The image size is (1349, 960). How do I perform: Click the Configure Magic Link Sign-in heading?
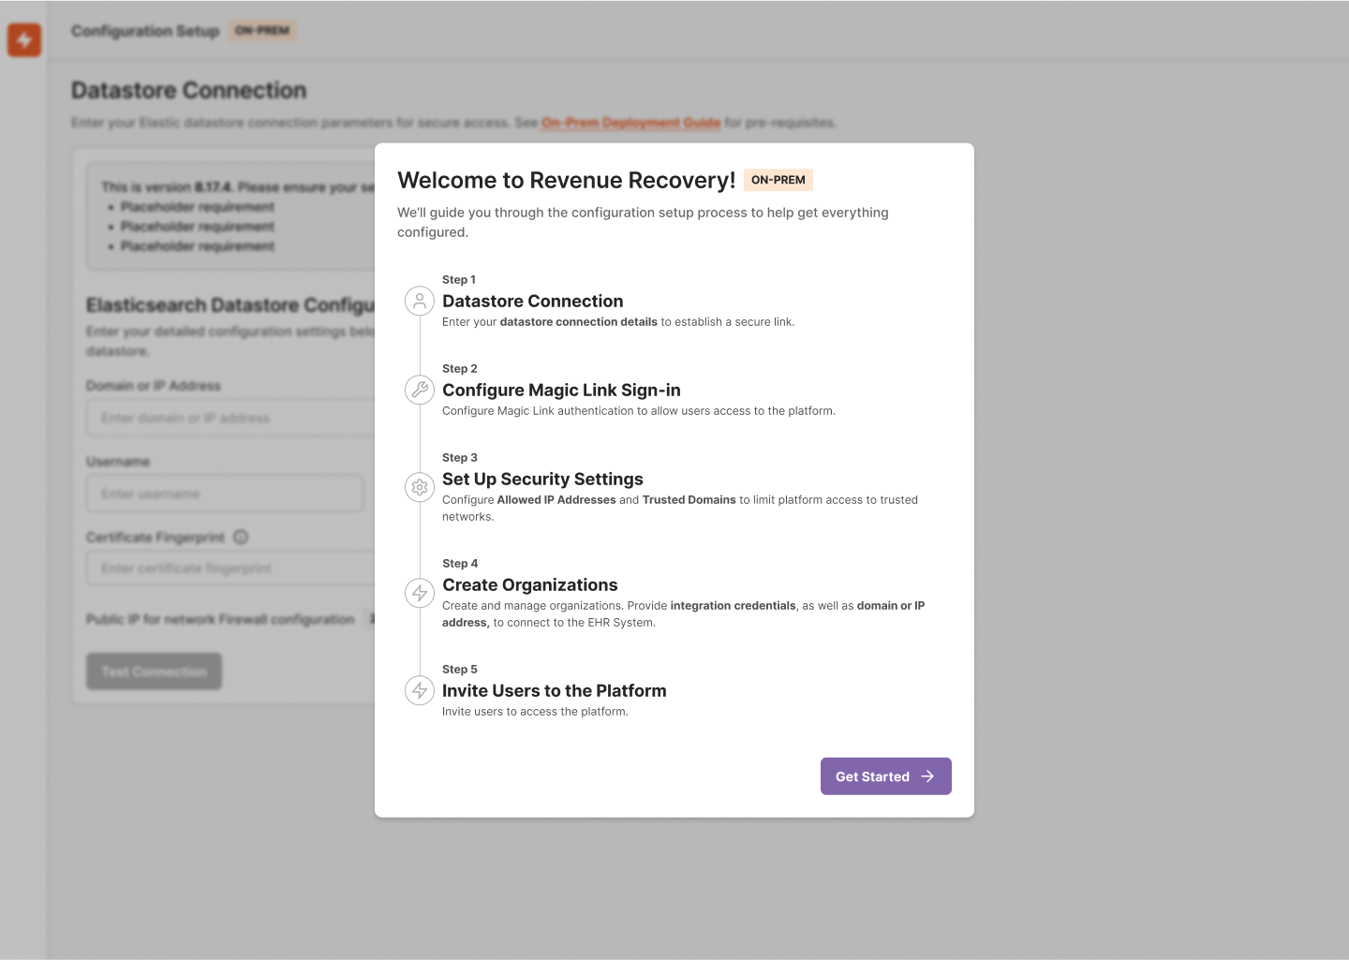coord(561,390)
